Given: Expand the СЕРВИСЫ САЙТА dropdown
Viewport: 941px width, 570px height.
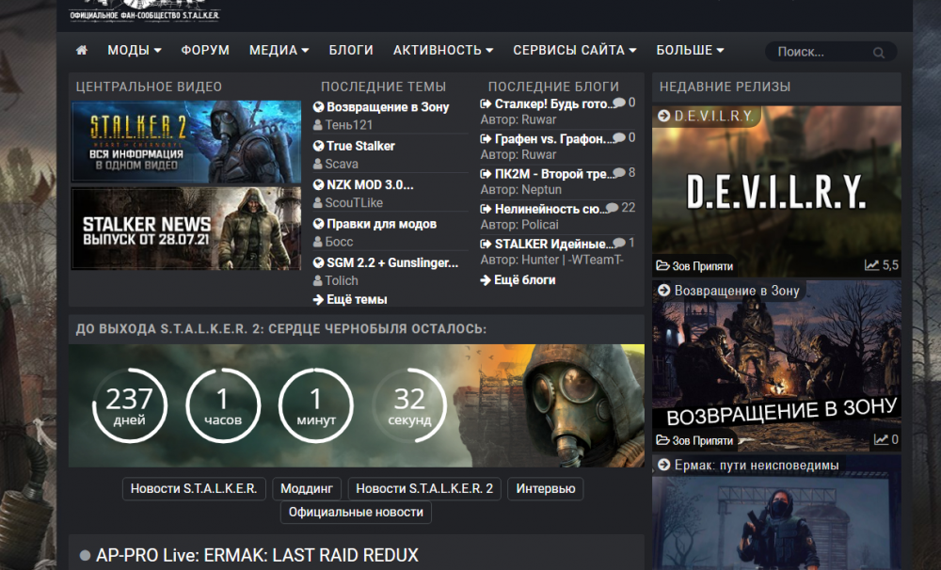Looking at the screenshot, I should (573, 50).
